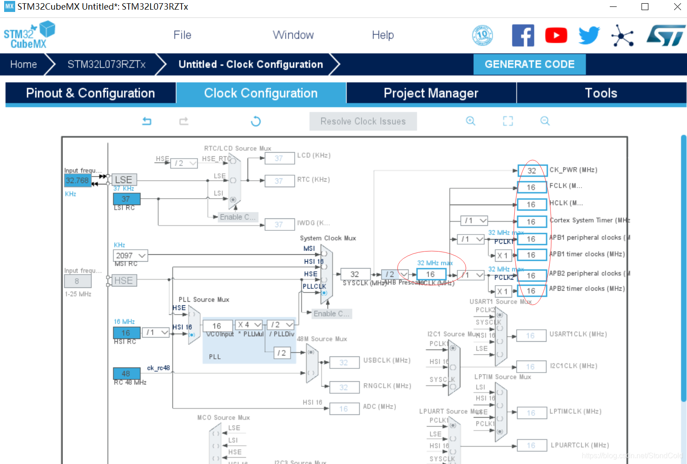This screenshot has width=687, height=464.
Task: Open the PLLDiv /2 dropdown
Action: [x=280, y=325]
